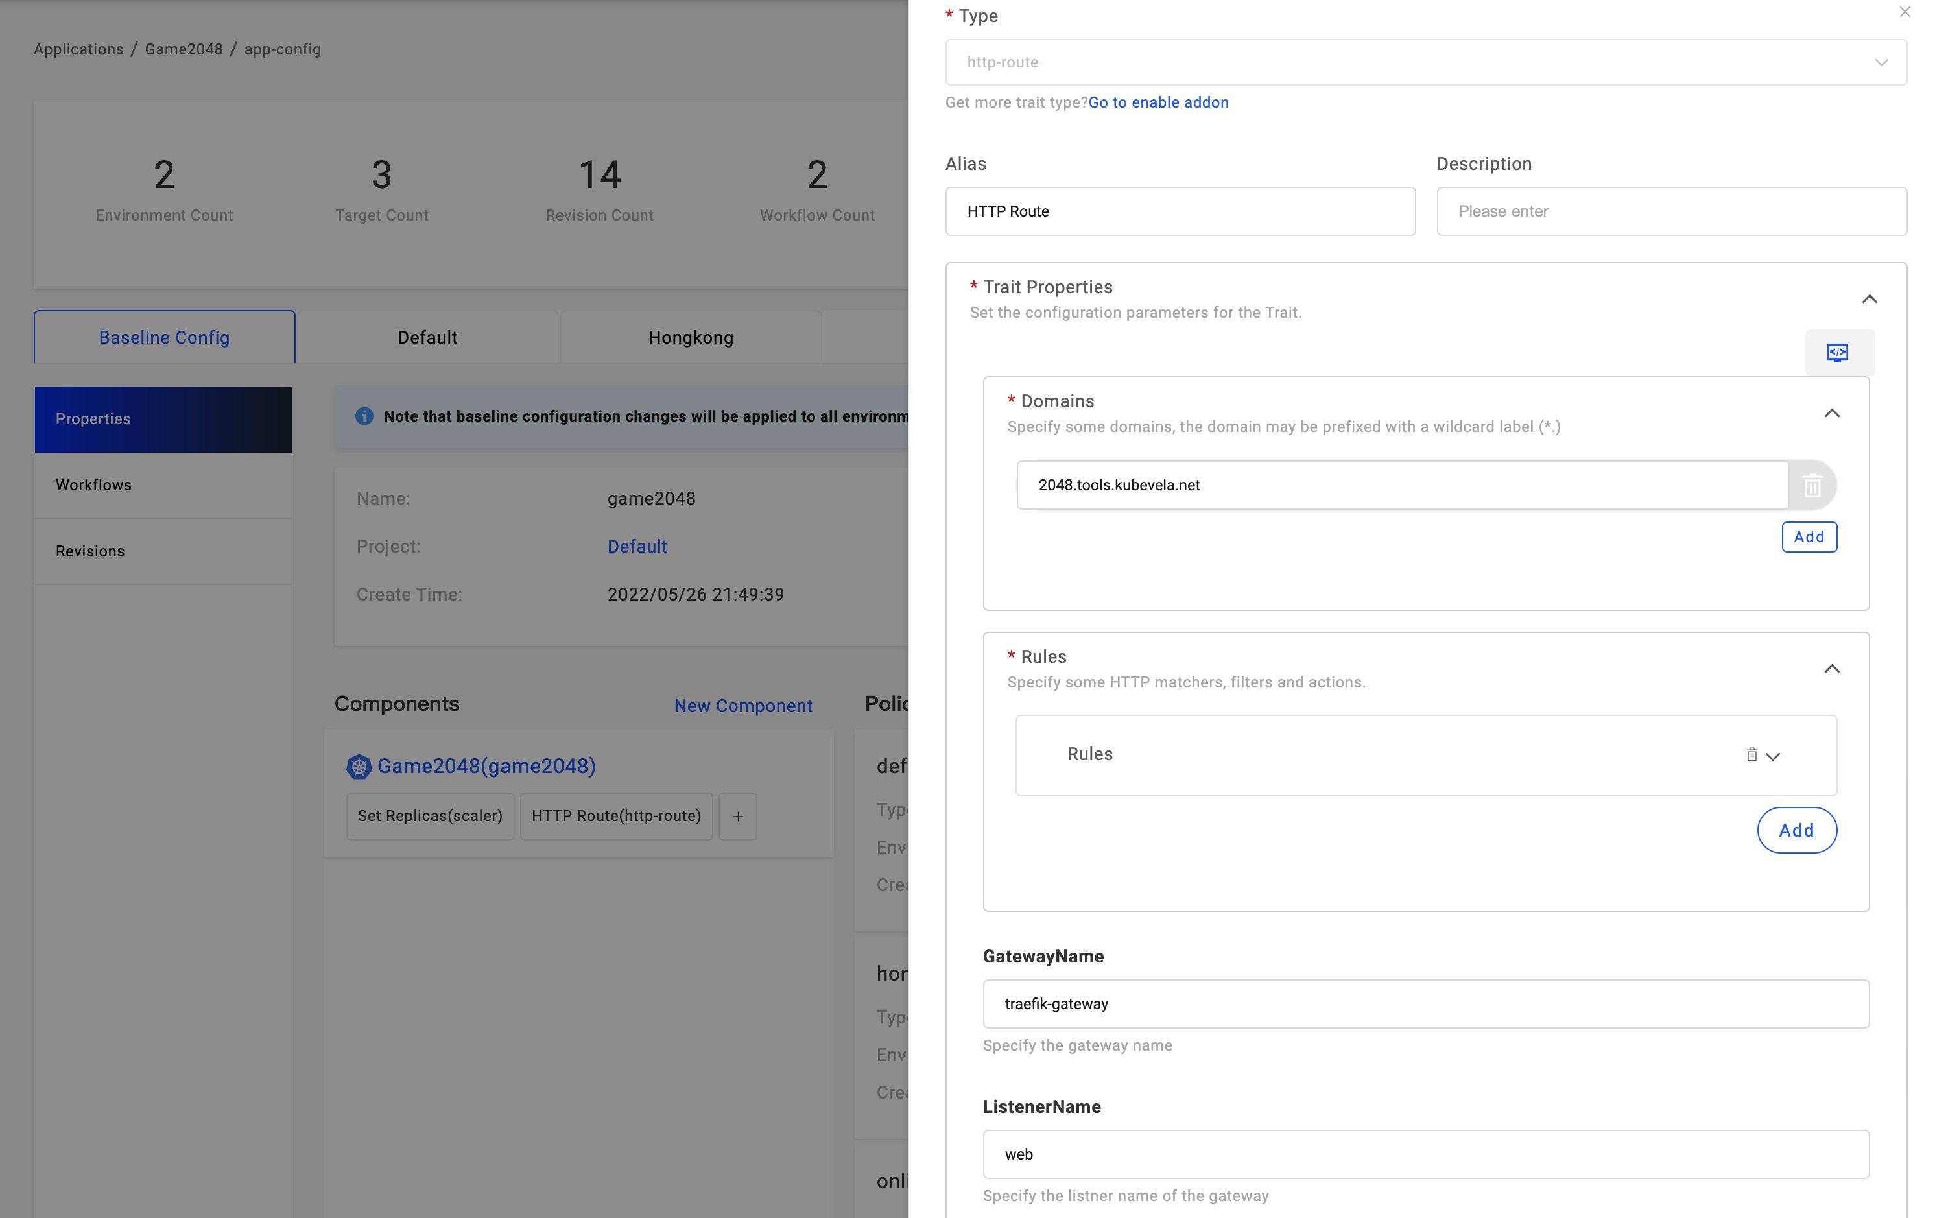This screenshot has height=1218, width=1935.
Task: Click the Kubernetes icon beside Game2048 component
Action: click(x=359, y=766)
